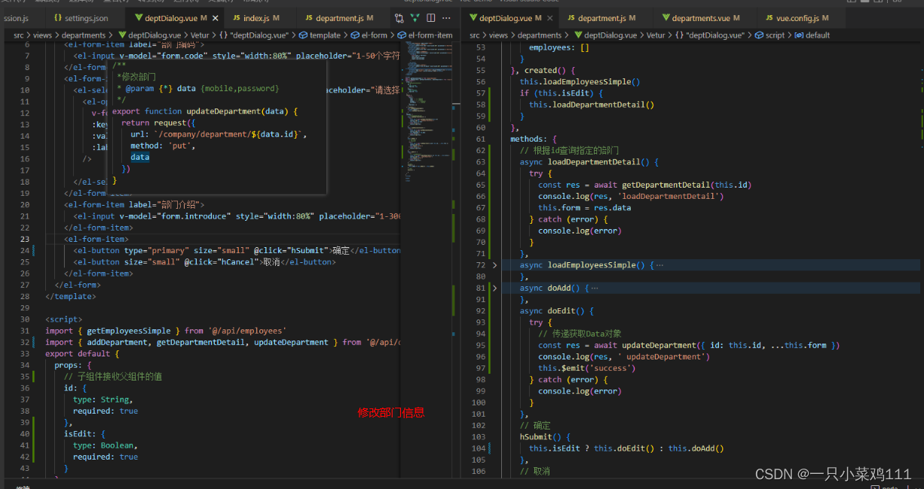Open 'template' breadcrumb in left editor
This screenshot has width=924, height=489.
320,35
